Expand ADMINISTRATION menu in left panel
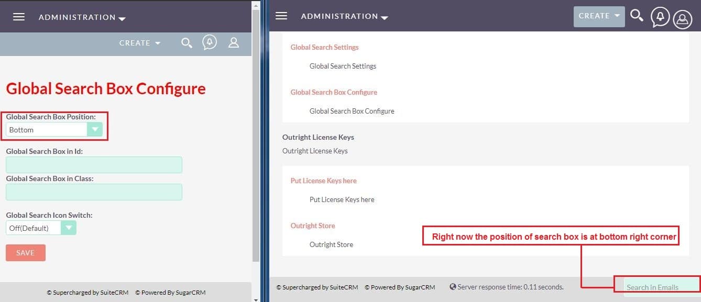The height and width of the screenshot is (302, 701). pyautogui.click(x=82, y=17)
